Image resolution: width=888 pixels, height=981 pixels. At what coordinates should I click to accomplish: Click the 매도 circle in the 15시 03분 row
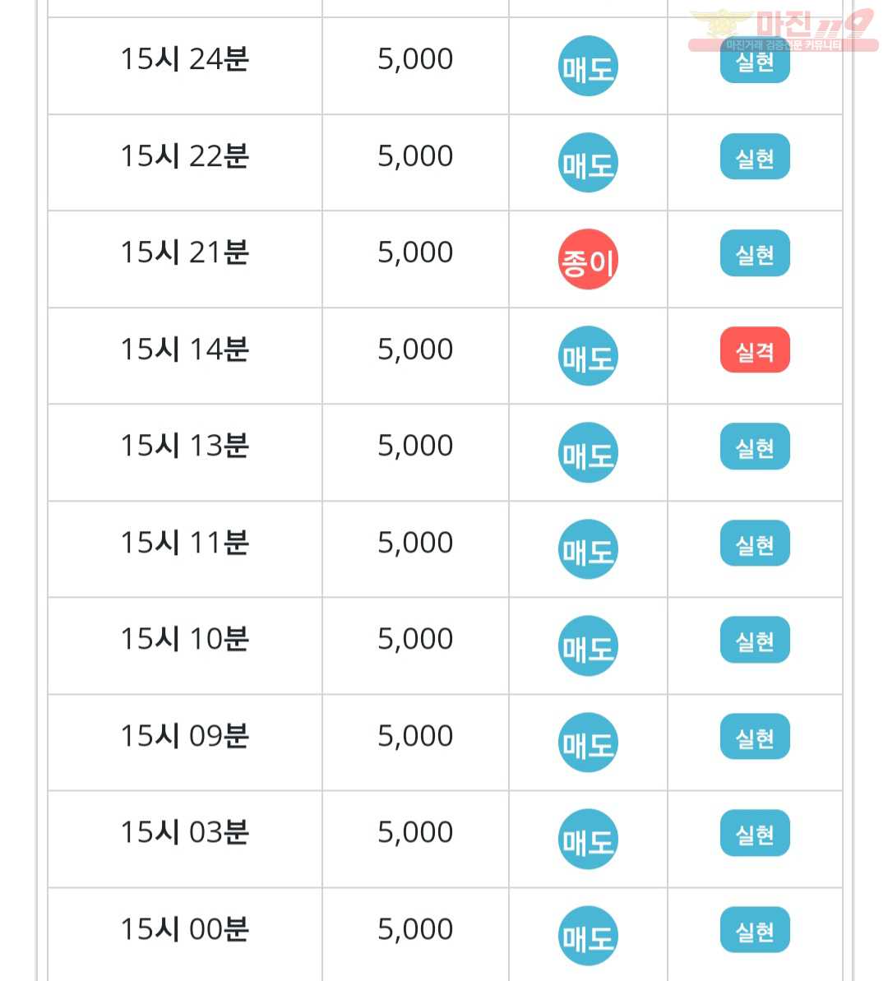(588, 839)
